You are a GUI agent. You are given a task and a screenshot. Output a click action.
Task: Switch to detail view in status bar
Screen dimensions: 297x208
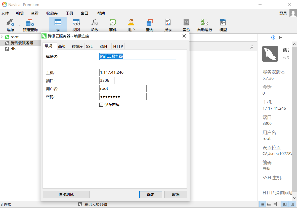pos(275,204)
